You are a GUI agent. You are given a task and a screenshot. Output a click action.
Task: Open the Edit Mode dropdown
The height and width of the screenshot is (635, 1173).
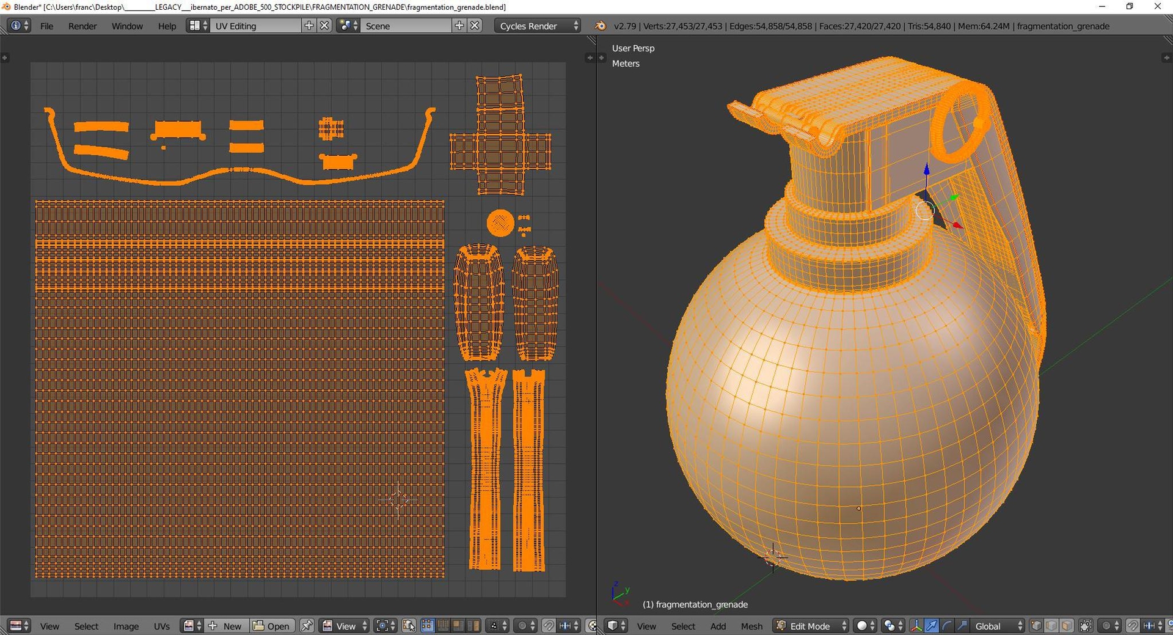[x=809, y=625]
